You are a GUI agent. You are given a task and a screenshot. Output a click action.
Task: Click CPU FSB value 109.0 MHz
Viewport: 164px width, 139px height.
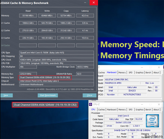click(57, 63)
